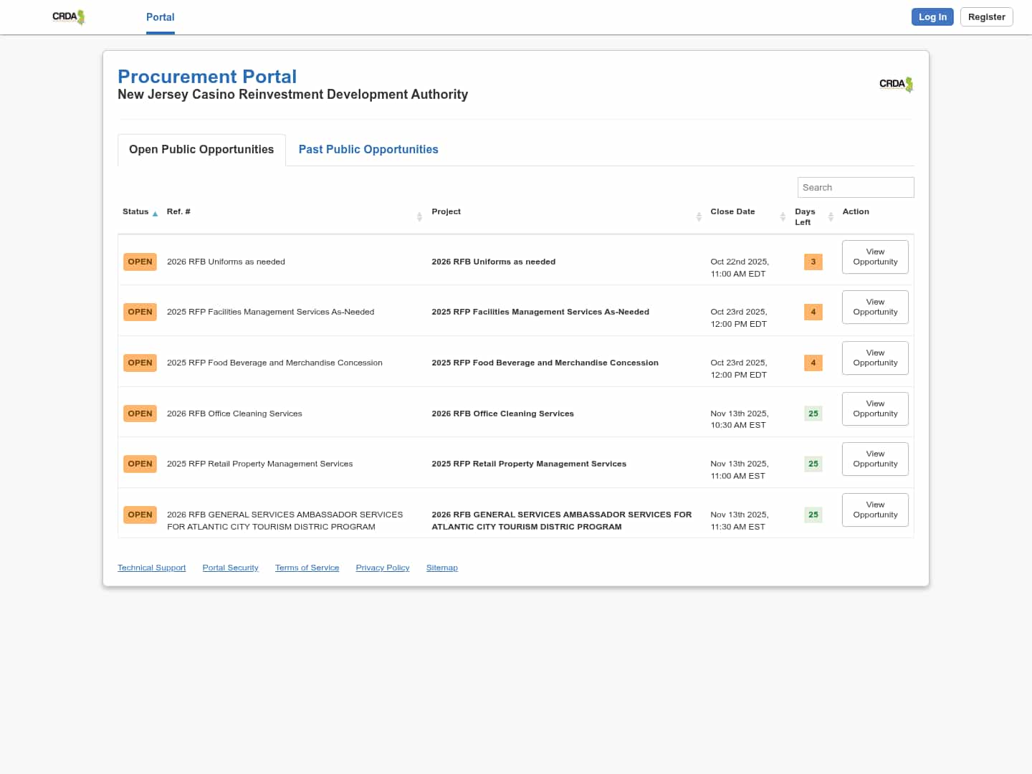Click the Register button

coord(986,17)
